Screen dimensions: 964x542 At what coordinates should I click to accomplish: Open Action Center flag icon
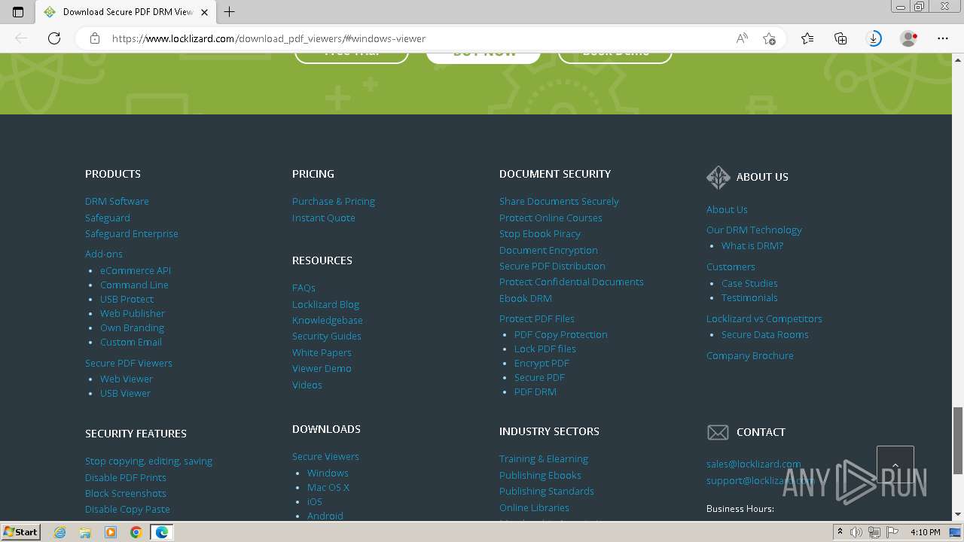[891, 532]
